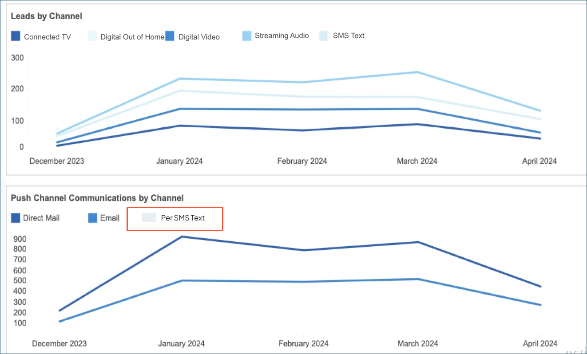Screen dimensions: 587x354
Task: Click the March 2024 peak on Streaming Audio line
Action: pos(417,71)
